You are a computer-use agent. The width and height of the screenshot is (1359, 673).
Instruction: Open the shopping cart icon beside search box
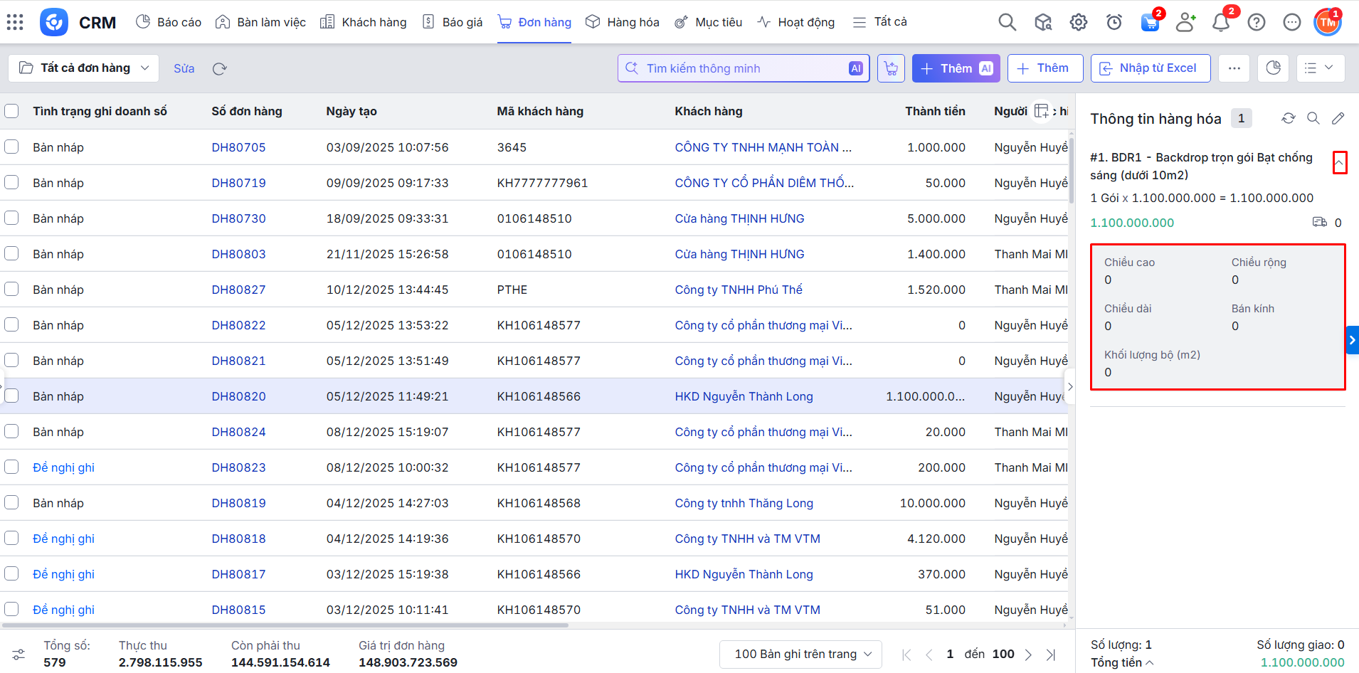(x=891, y=68)
